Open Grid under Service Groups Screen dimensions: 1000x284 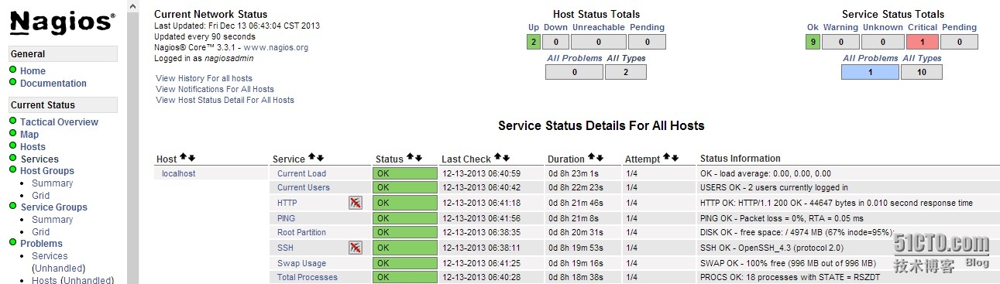pos(40,231)
